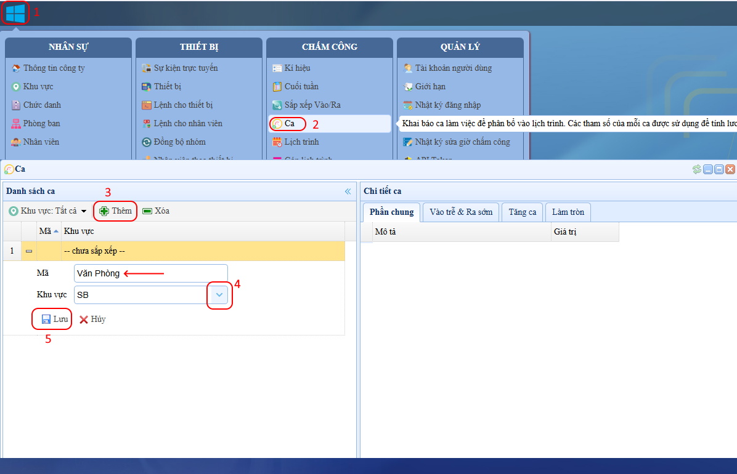Click the Kí hiệu icon
This screenshot has width=737, height=474.
tap(277, 68)
